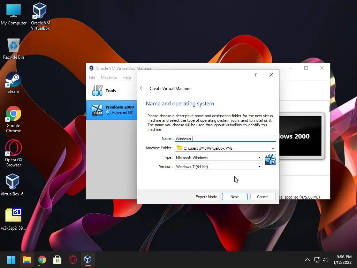Open File Explorer from taskbar
Screen dimensions: 357x268
[26, 260]
